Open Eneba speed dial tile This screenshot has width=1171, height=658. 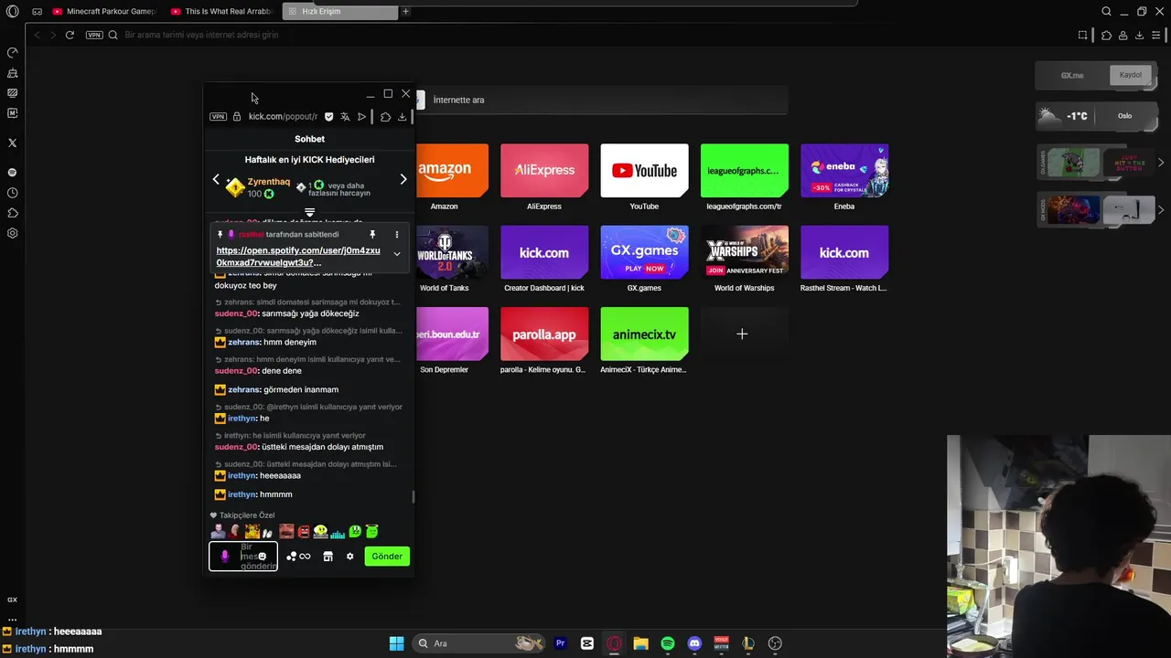tap(844, 171)
